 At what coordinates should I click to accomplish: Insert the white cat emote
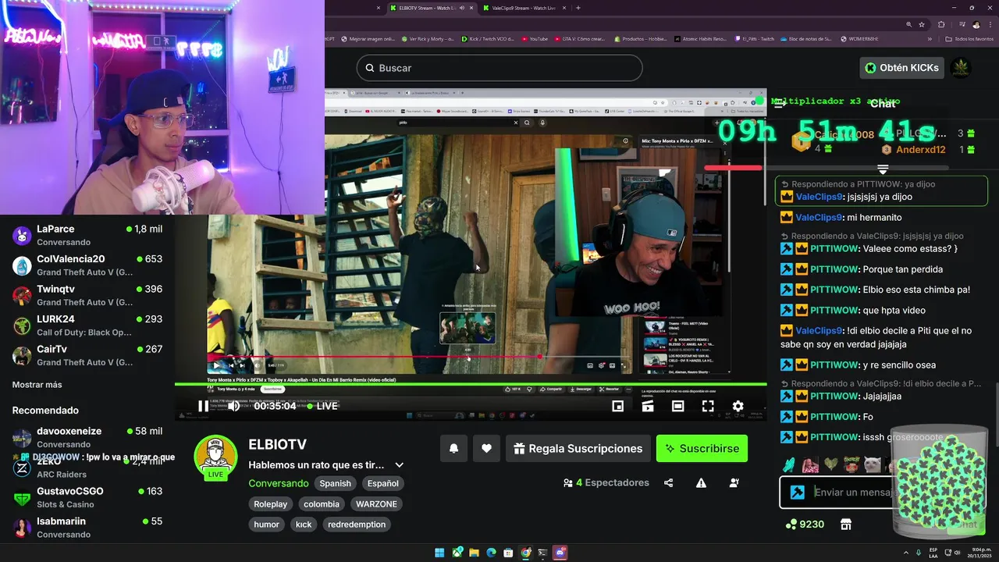tap(872, 465)
